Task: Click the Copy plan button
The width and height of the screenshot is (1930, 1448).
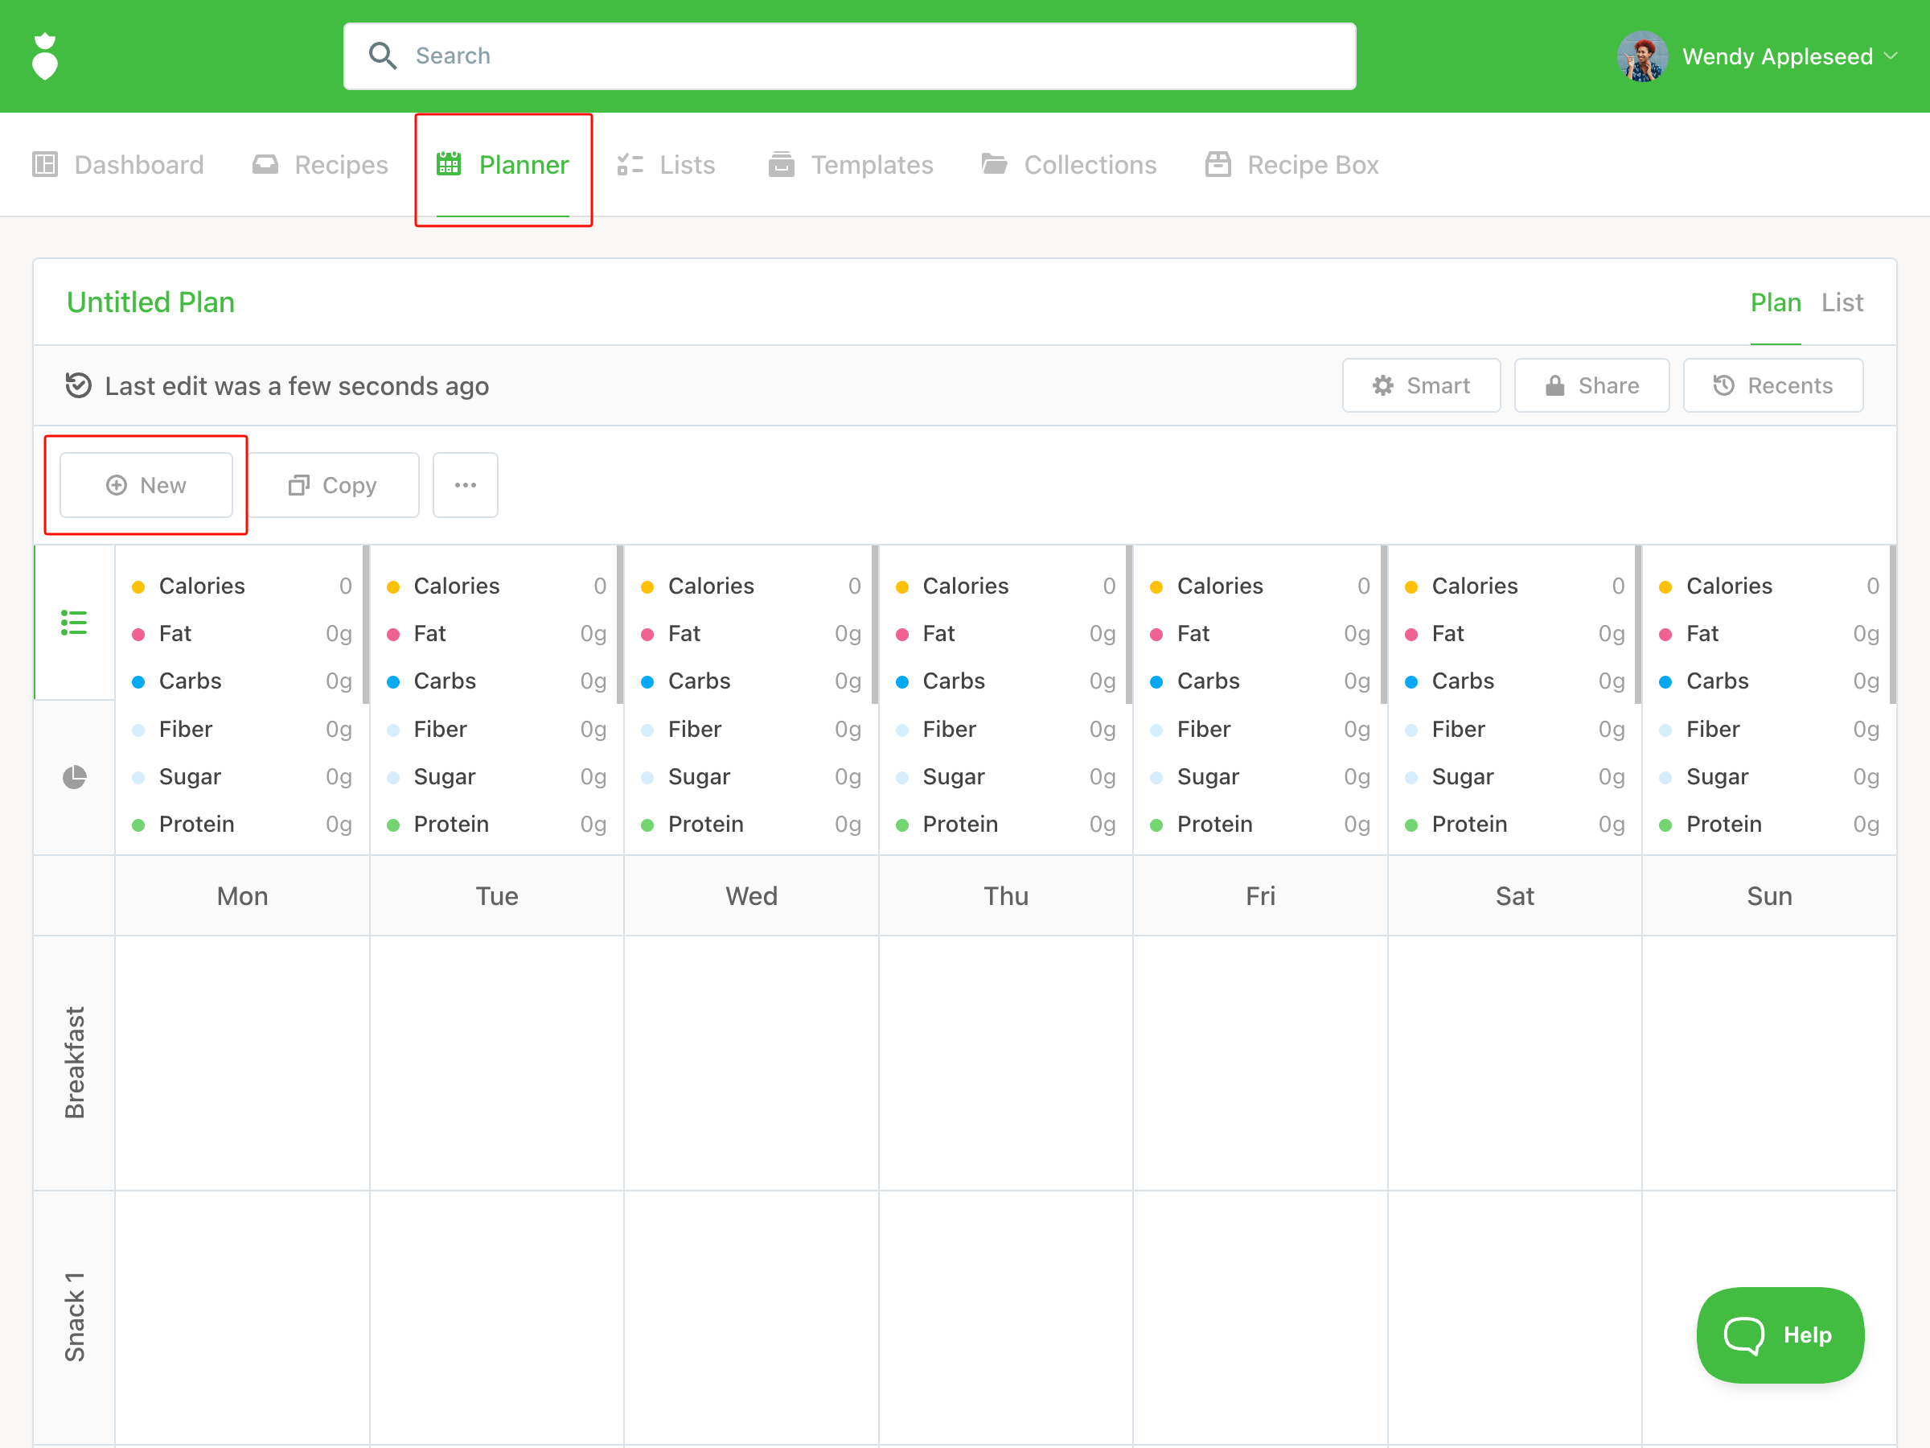Action: coord(332,484)
